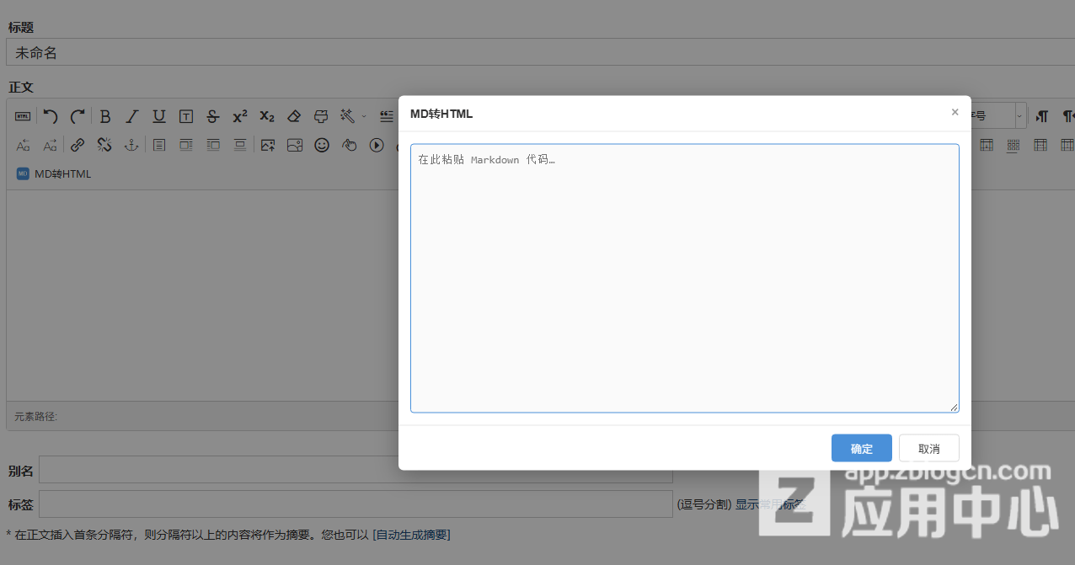Close the MD转HTML dialog with ×
Image resolution: width=1075 pixels, height=565 pixels.
pyautogui.click(x=955, y=112)
